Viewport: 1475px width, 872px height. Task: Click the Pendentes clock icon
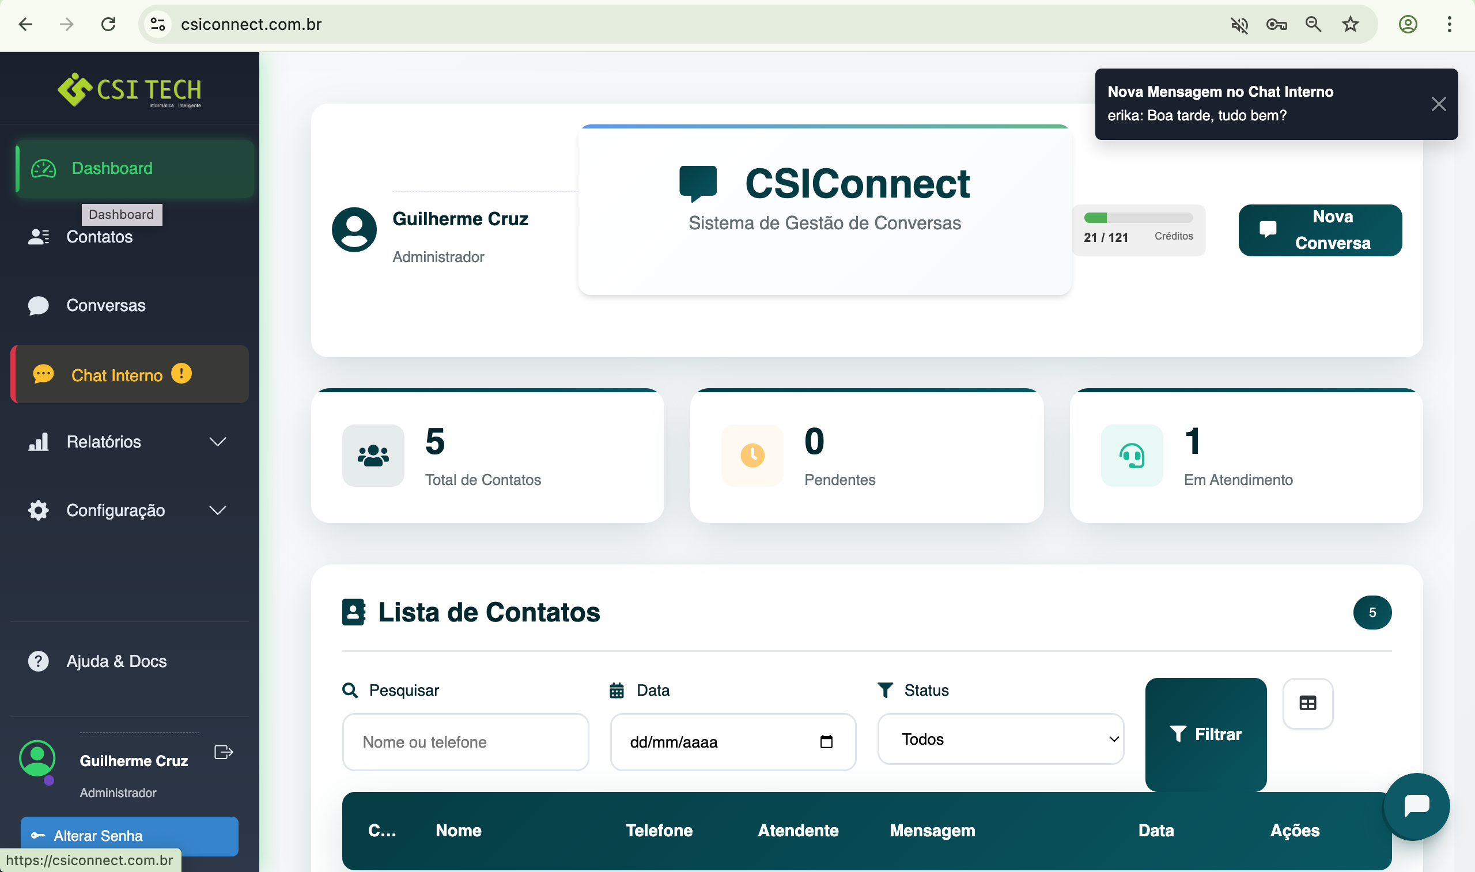tap(752, 456)
